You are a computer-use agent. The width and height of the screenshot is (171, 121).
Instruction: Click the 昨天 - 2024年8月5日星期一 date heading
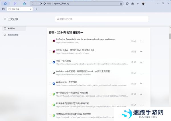pos(66,32)
